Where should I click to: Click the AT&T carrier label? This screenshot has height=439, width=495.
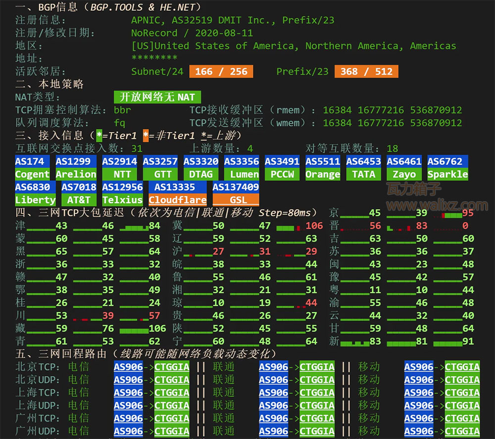click(x=79, y=200)
